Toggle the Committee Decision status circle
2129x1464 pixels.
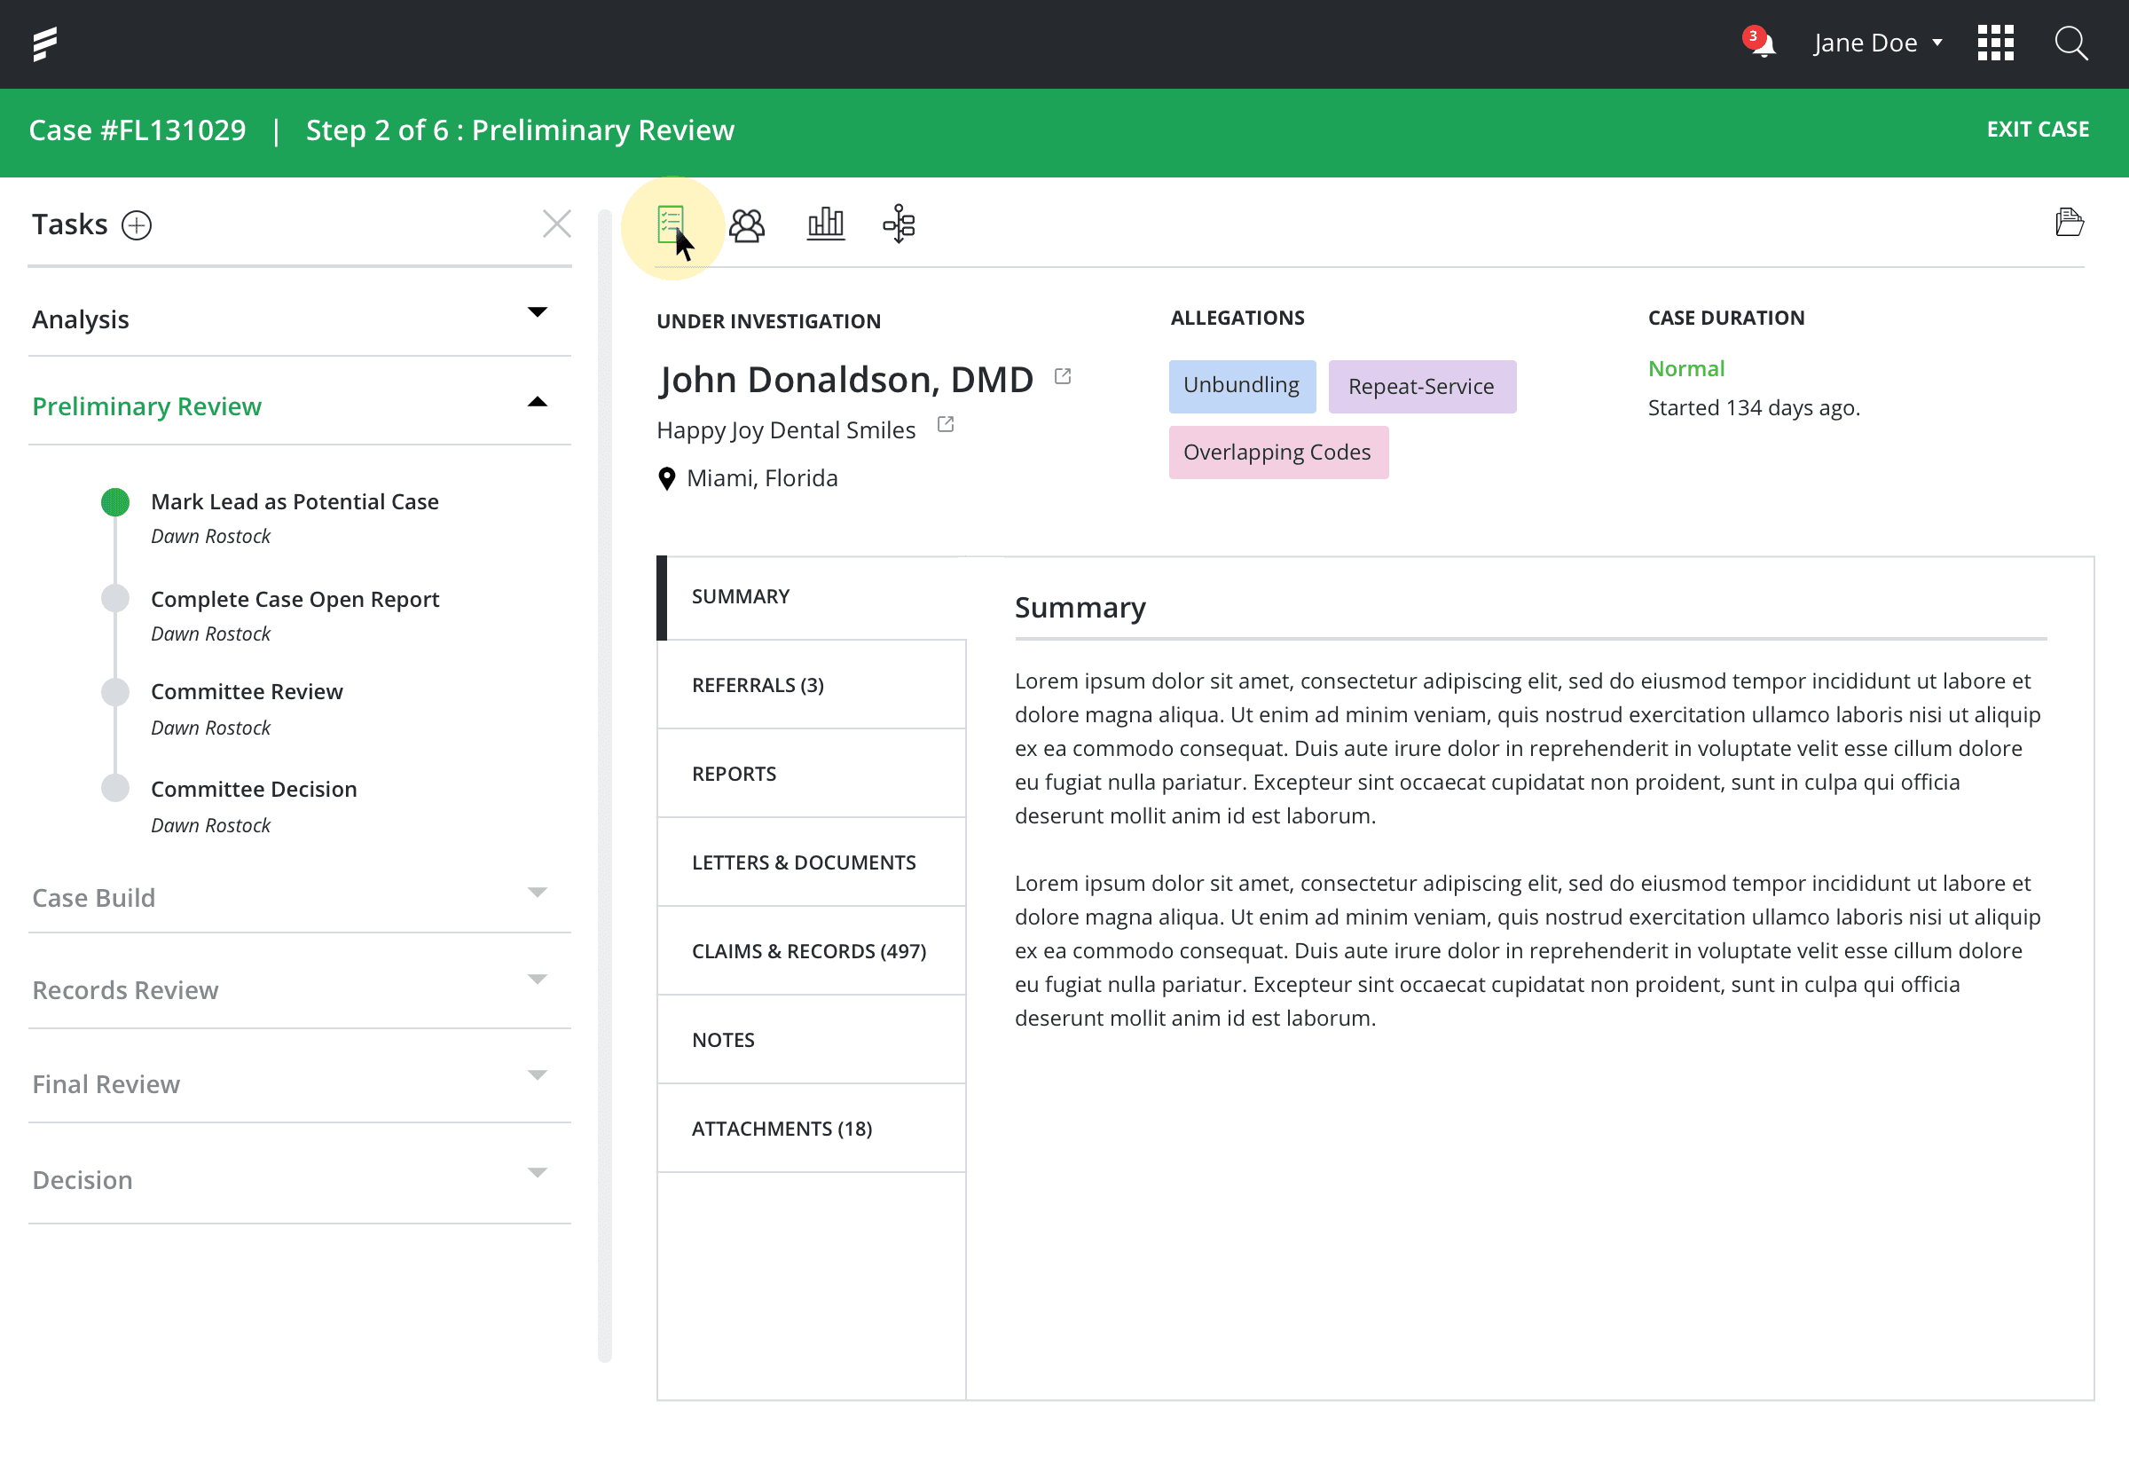pos(115,788)
